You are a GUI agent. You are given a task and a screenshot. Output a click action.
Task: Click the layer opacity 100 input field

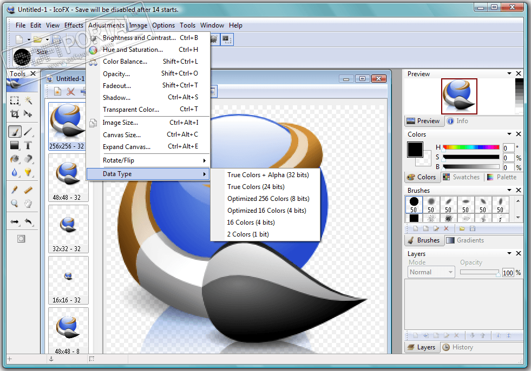pyautogui.click(x=508, y=273)
